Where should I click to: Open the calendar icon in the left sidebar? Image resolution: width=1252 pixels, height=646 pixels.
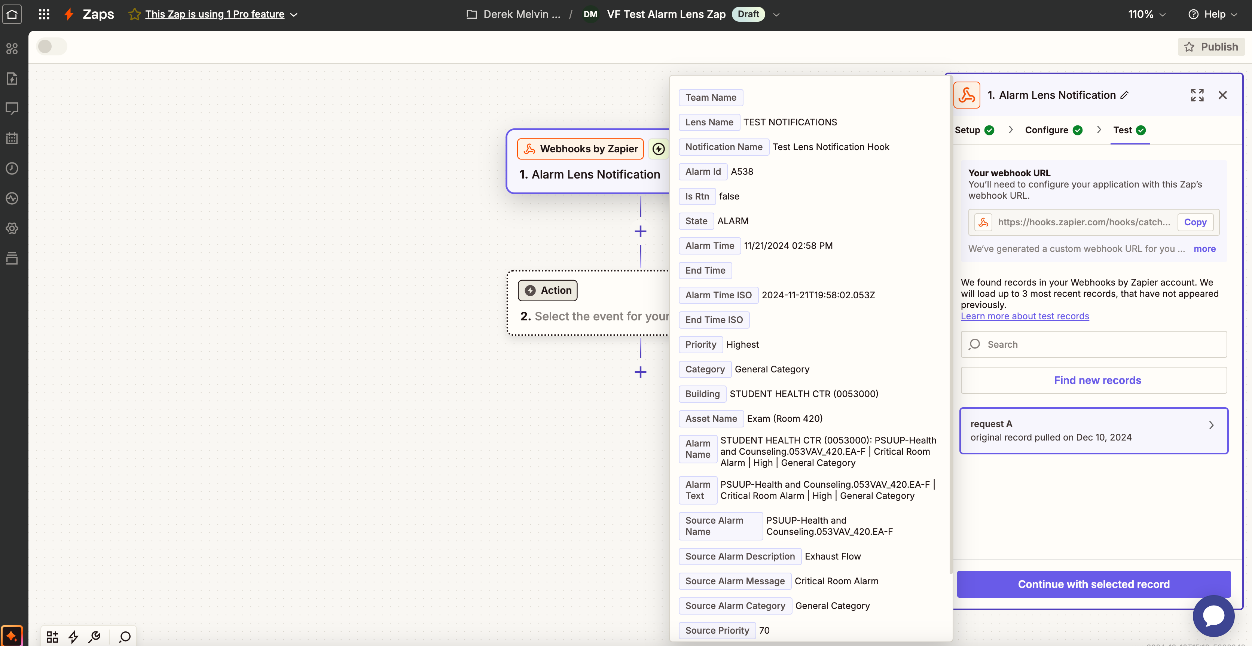coord(12,138)
